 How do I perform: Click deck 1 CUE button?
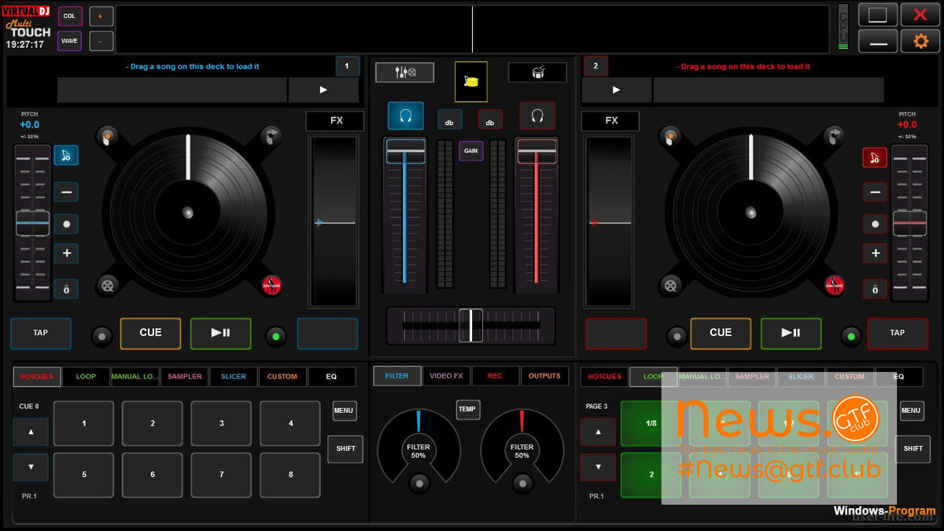150,334
